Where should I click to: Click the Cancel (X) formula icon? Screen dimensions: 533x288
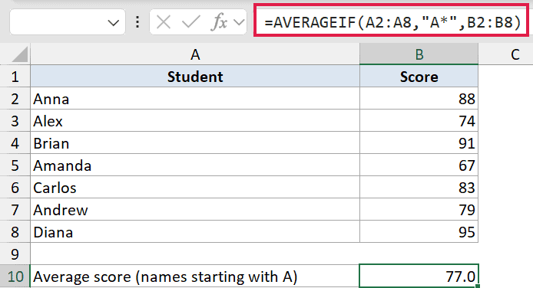[164, 23]
